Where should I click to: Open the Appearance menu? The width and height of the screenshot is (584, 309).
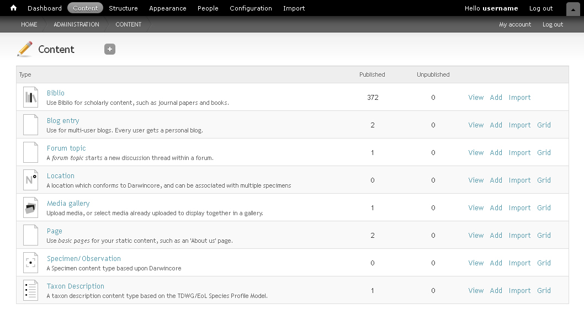click(168, 8)
